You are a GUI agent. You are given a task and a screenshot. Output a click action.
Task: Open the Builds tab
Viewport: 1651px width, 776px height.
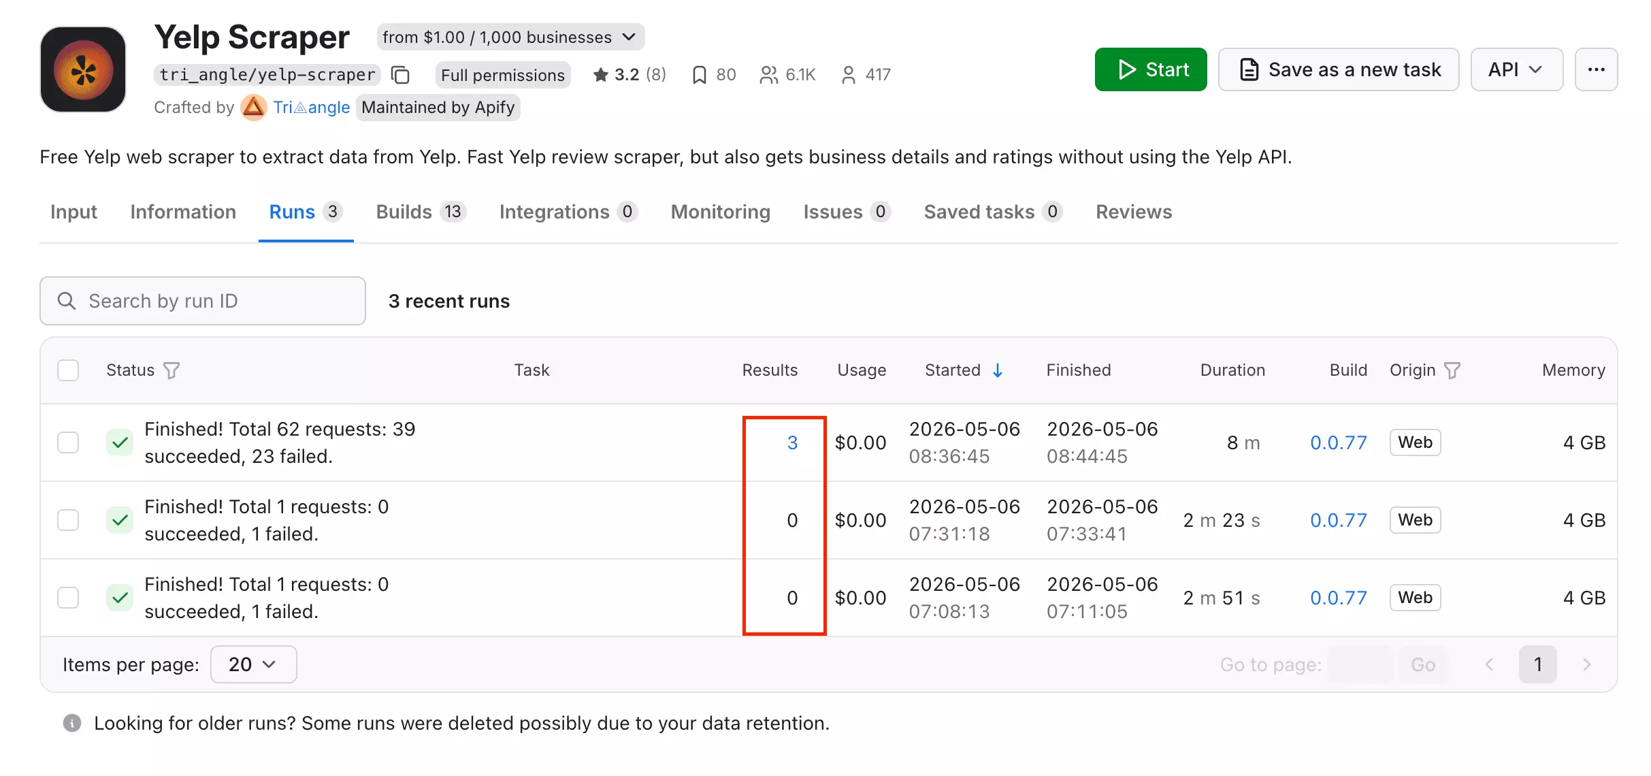tap(421, 212)
